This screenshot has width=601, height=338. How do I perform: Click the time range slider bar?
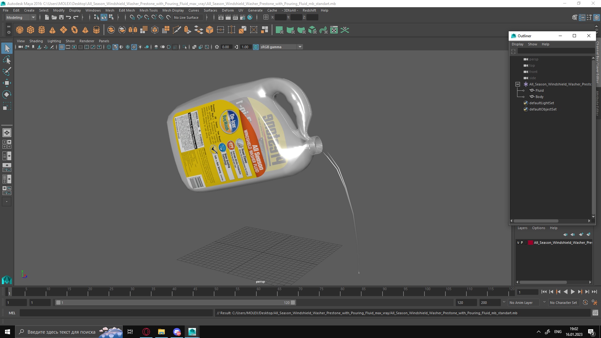click(x=175, y=303)
